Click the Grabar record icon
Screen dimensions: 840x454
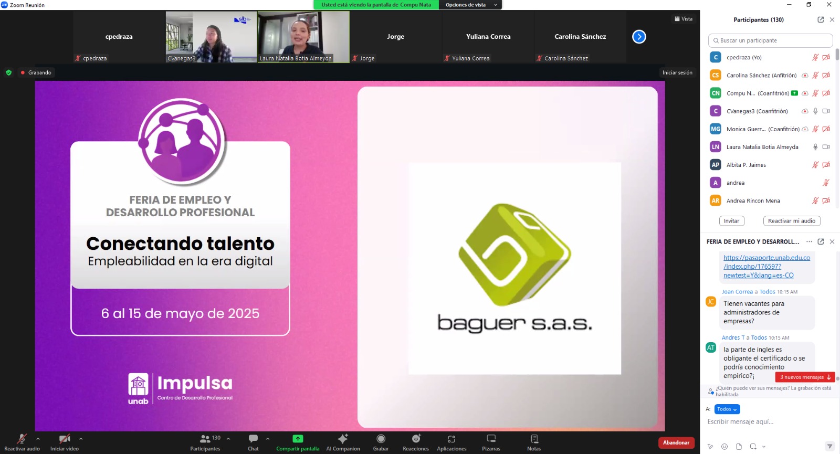(381, 439)
